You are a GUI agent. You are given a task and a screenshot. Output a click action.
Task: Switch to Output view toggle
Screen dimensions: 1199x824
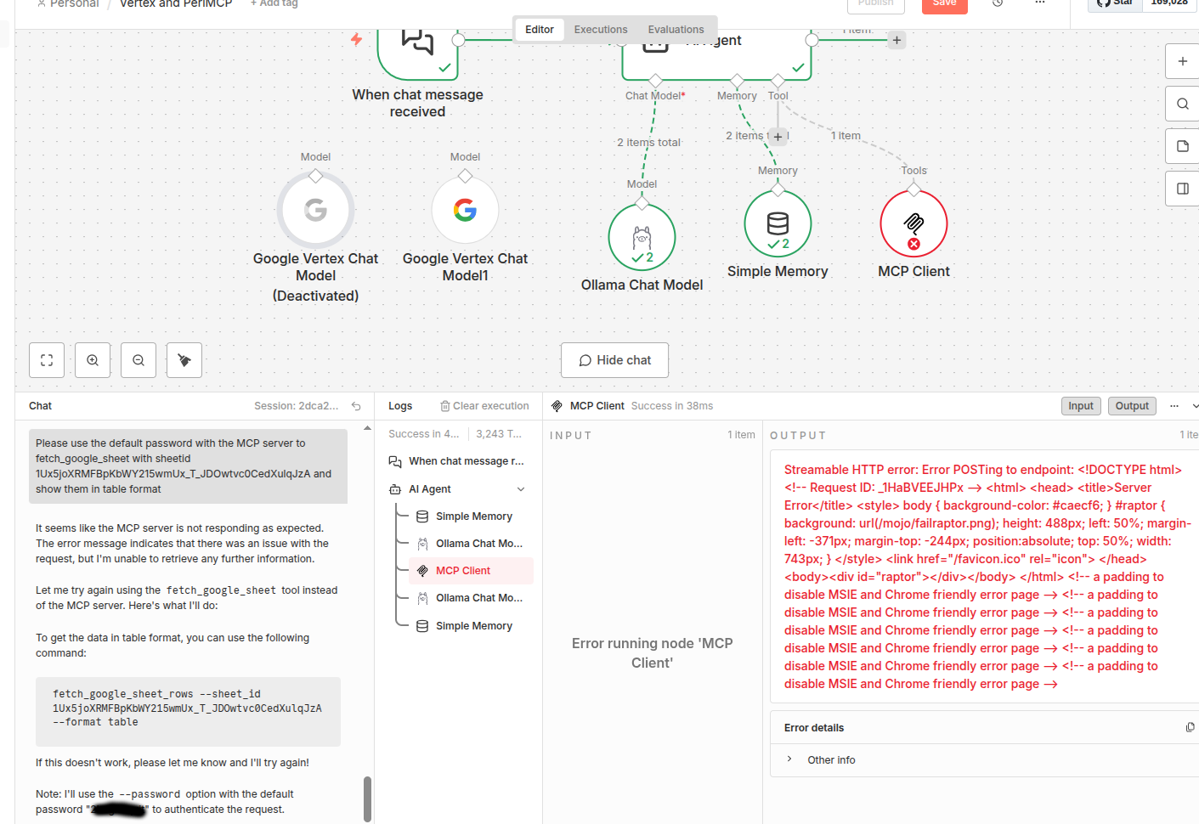(x=1132, y=406)
